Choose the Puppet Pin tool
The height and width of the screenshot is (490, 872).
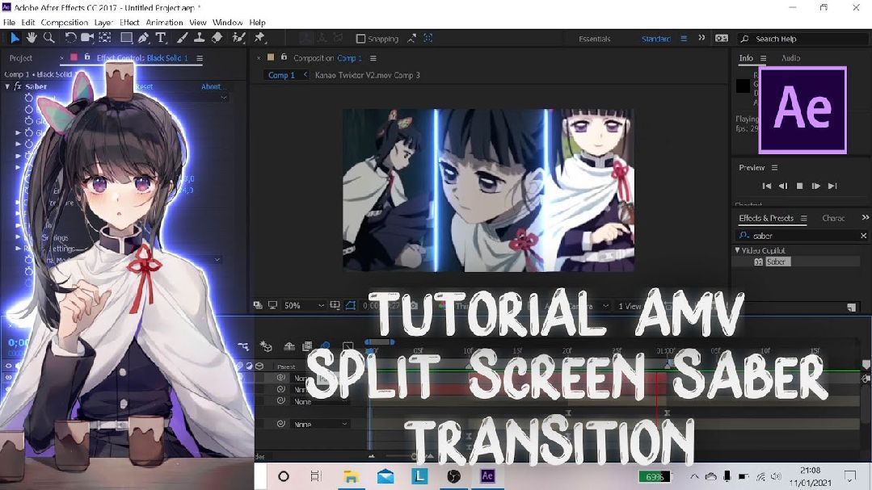pos(259,38)
